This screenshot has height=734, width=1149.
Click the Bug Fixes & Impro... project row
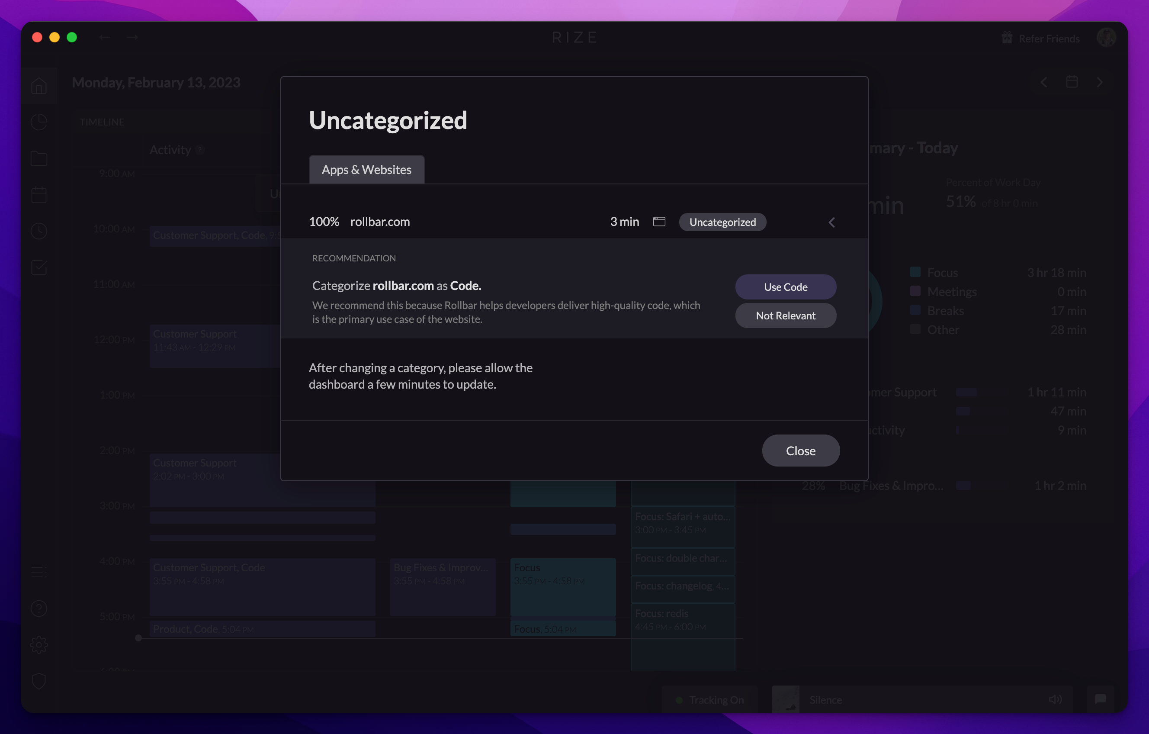tap(944, 485)
